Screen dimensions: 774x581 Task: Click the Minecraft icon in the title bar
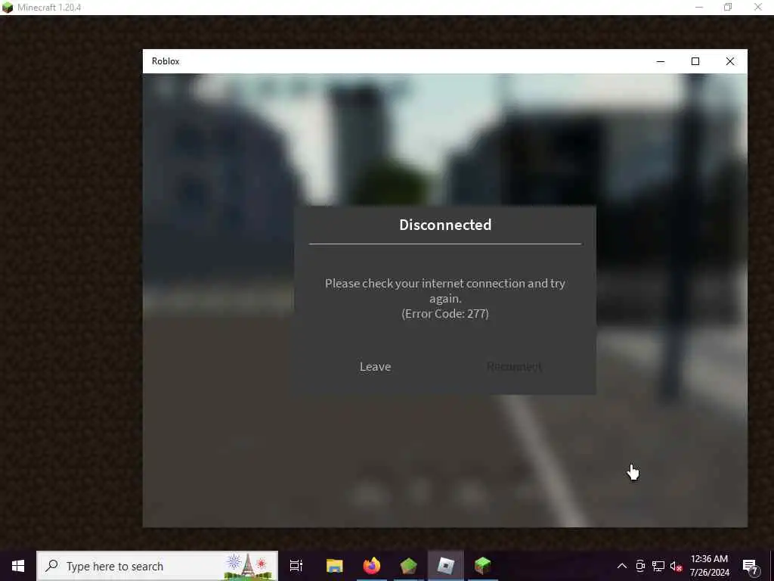click(x=8, y=8)
